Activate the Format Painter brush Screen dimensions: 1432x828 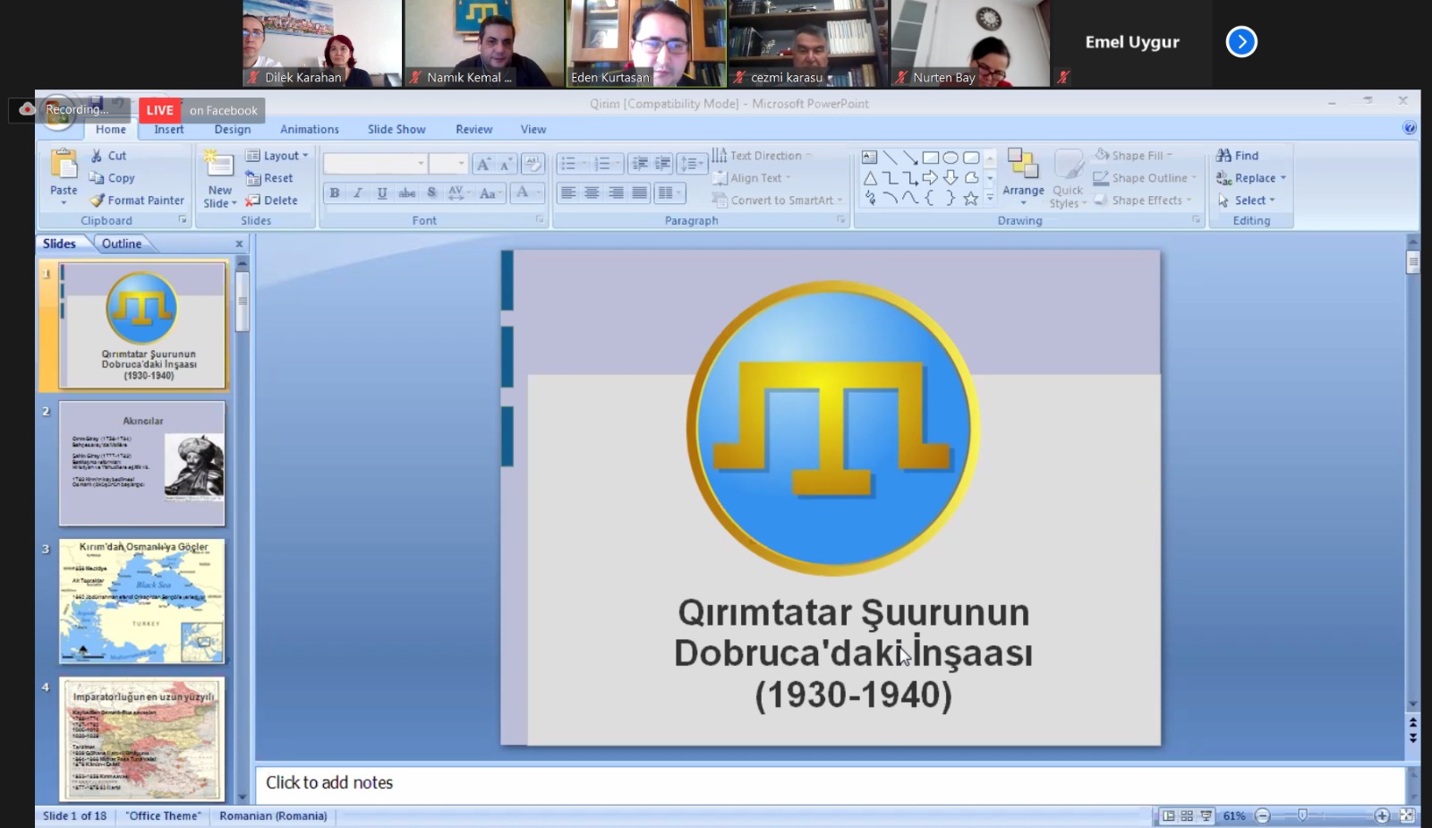click(97, 201)
